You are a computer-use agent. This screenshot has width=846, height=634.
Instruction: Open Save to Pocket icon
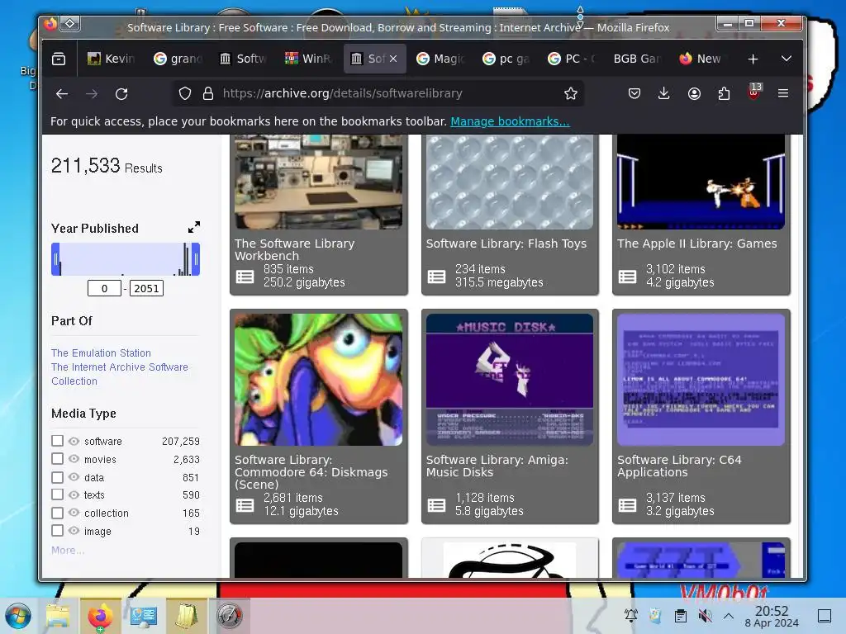pyautogui.click(x=634, y=94)
